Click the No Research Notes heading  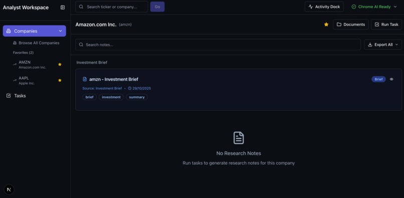coord(239,153)
